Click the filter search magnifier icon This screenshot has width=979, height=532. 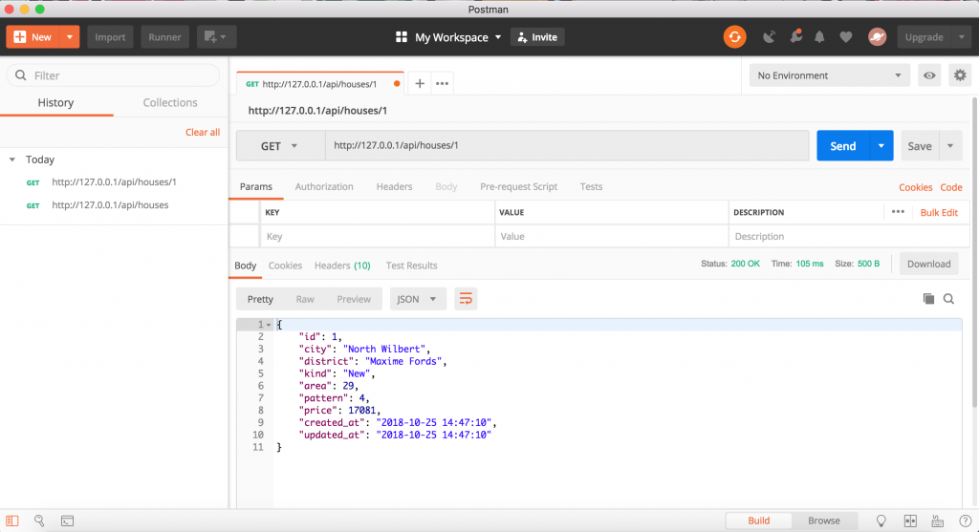(x=21, y=75)
